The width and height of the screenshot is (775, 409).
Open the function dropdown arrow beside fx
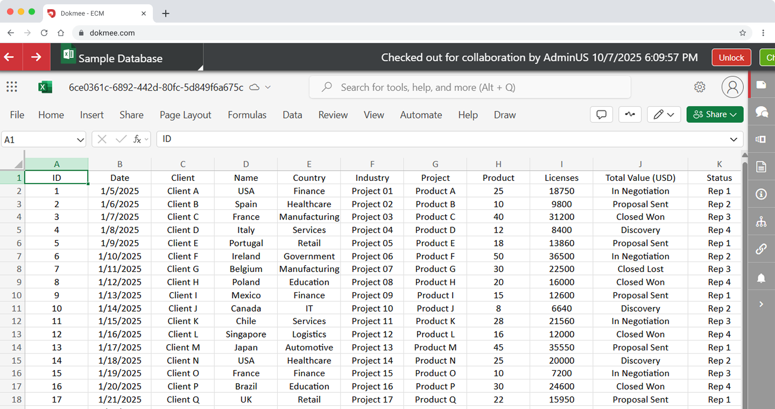pos(146,139)
